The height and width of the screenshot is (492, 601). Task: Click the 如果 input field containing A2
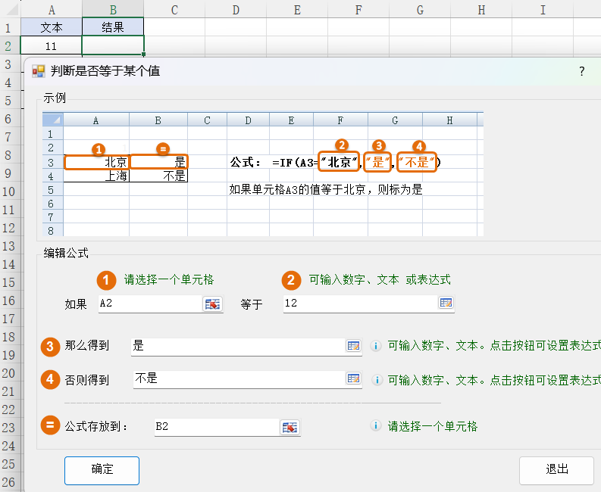coord(149,304)
